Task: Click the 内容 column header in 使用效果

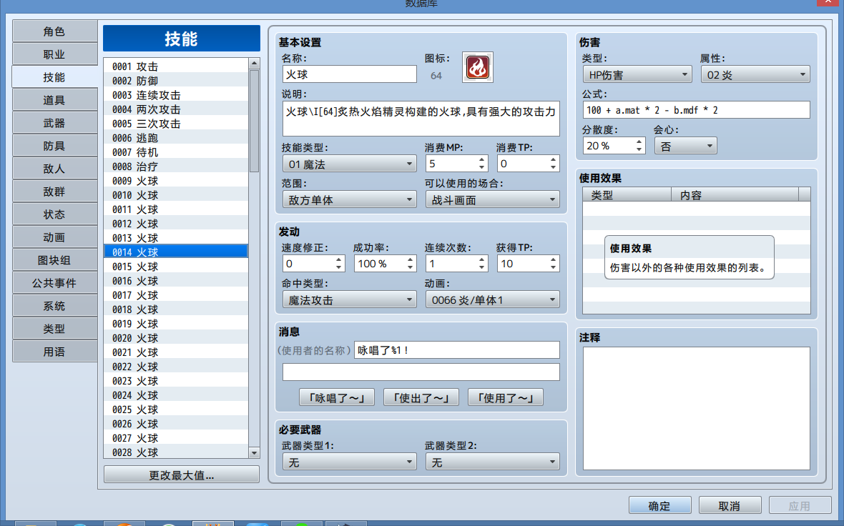Action: tap(735, 194)
